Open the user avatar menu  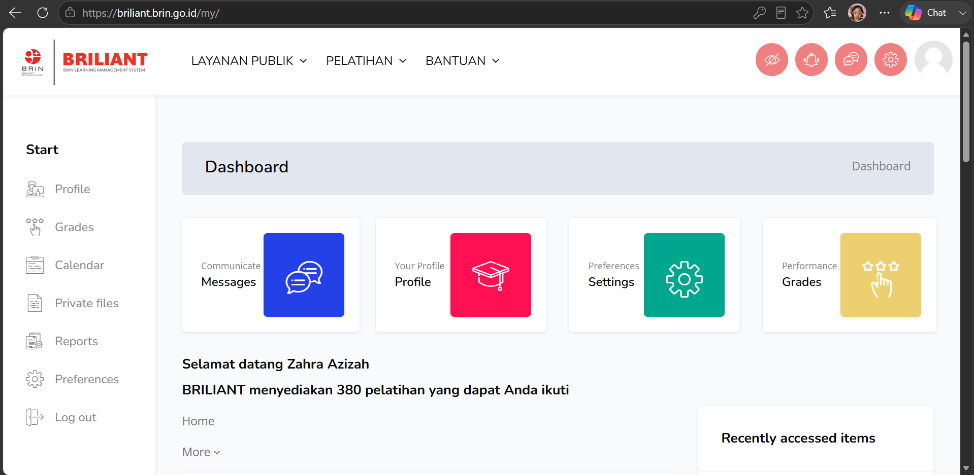pyautogui.click(x=933, y=60)
